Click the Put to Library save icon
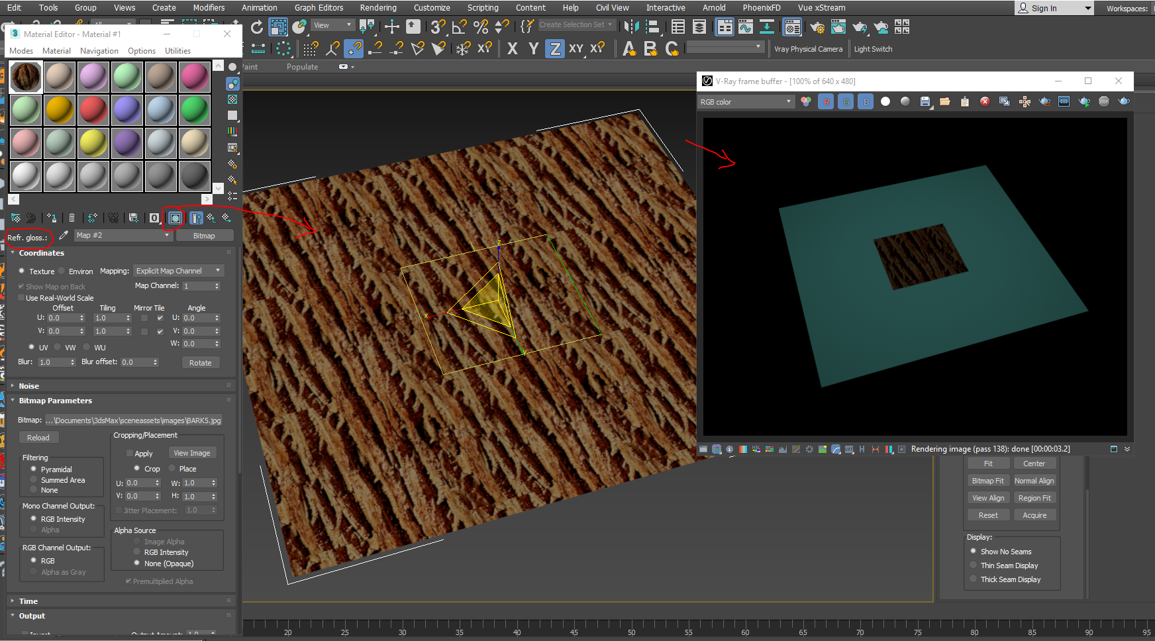Image resolution: width=1155 pixels, height=641 pixels. point(134,217)
